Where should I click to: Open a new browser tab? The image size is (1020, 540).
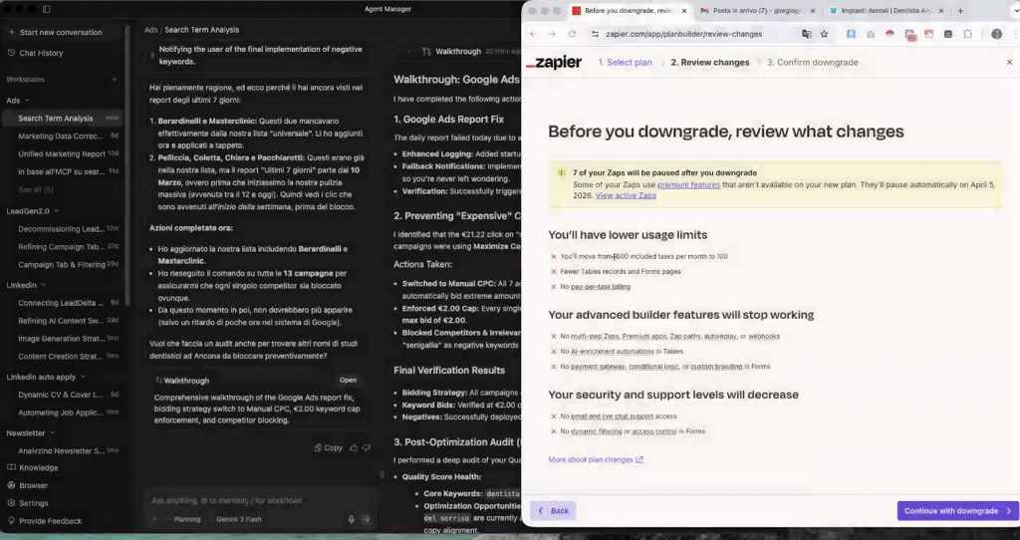click(x=960, y=10)
